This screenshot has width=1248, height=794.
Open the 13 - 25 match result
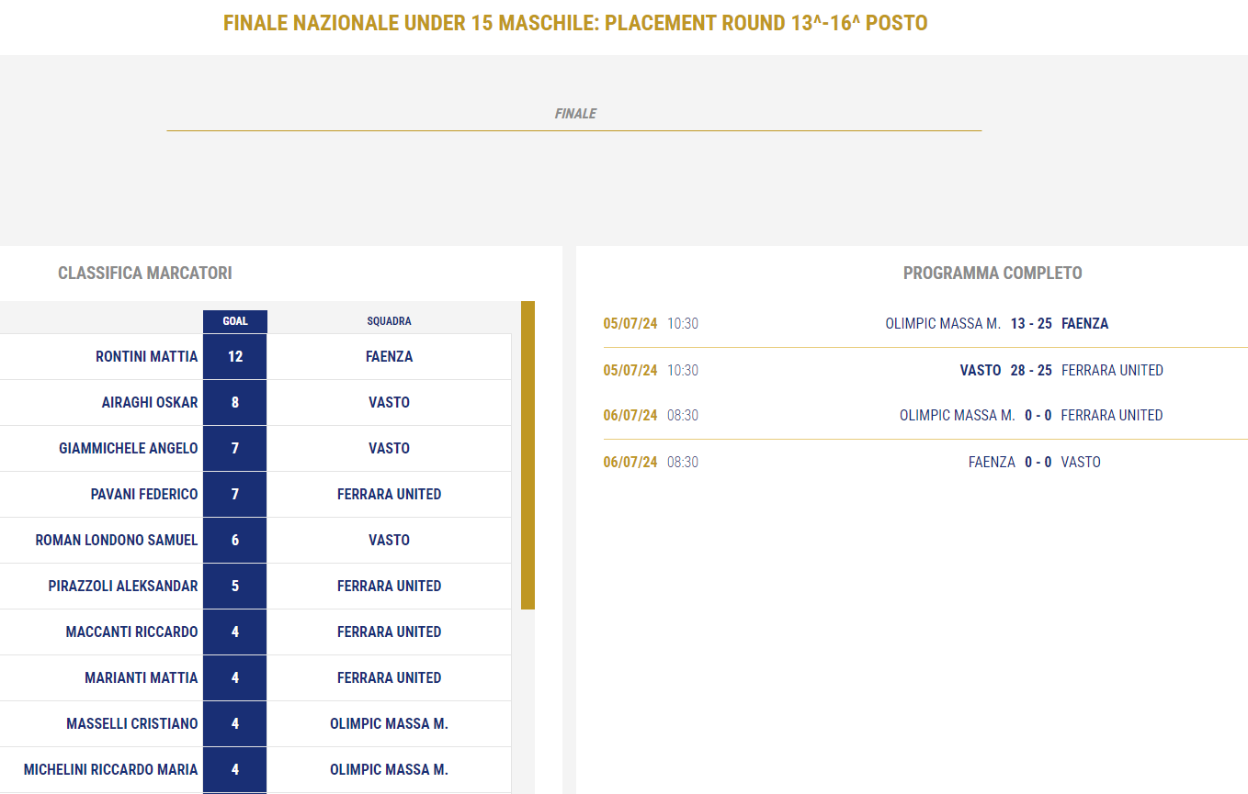(x=1031, y=323)
